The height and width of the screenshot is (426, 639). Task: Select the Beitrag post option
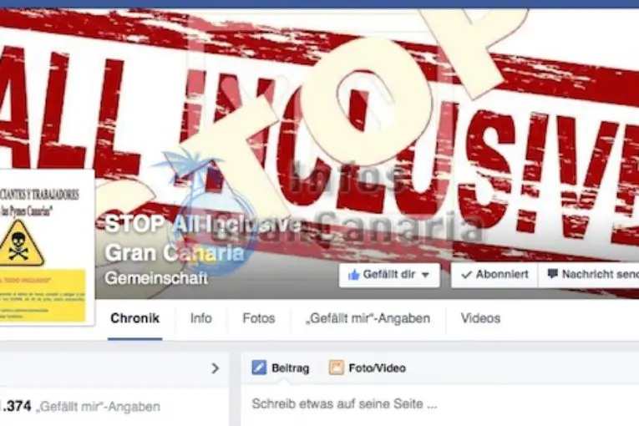pos(281,368)
